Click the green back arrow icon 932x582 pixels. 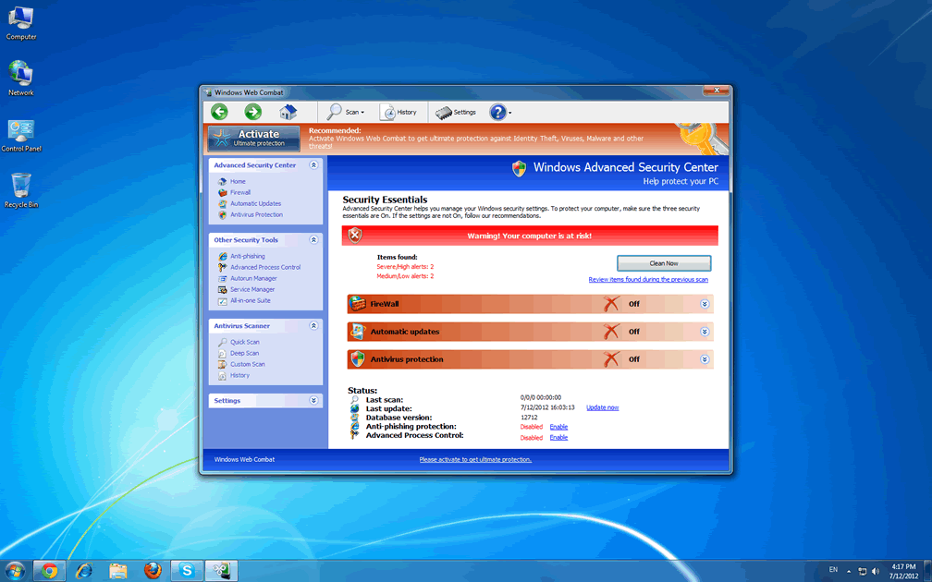tap(219, 112)
